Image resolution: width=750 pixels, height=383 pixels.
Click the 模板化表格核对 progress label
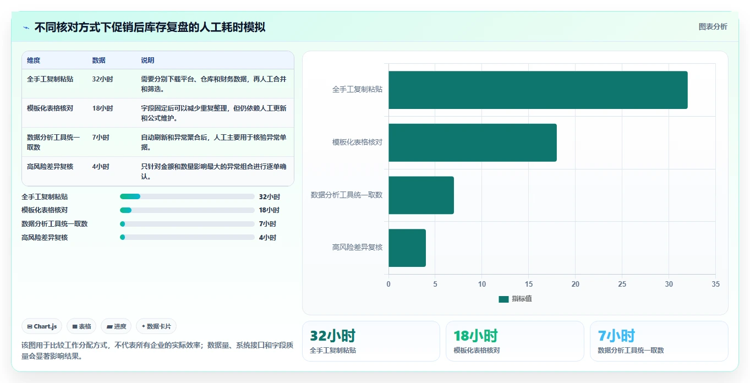pos(45,210)
